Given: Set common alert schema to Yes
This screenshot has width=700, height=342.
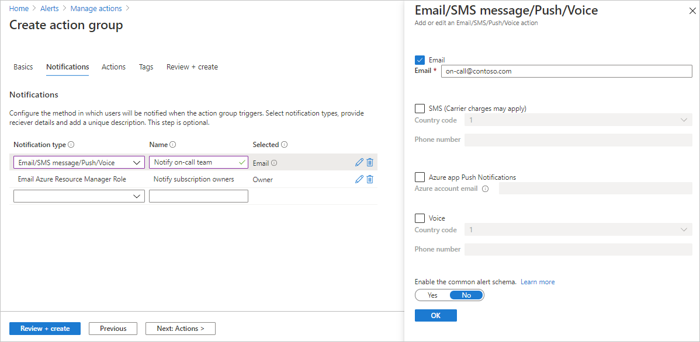Looking at the screenshot, I should (x=432, y=295).
